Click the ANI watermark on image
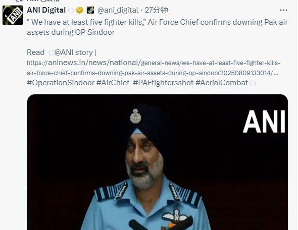The height and width of the screenshot is (230, 298). pyautogui.click(x=264, y=122)
